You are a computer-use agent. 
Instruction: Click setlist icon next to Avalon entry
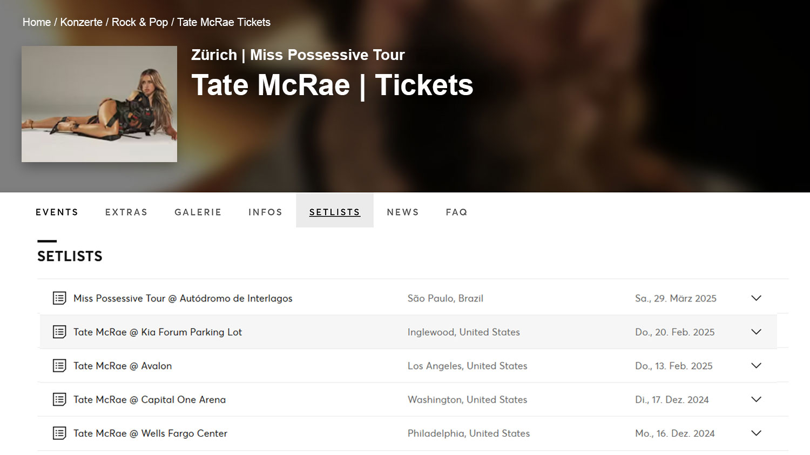59,365
